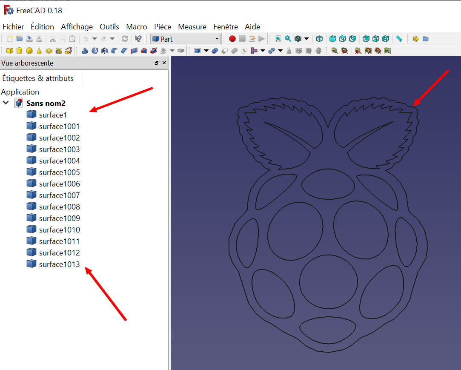Create a yellow Sphere primitive

click(29, 51)
